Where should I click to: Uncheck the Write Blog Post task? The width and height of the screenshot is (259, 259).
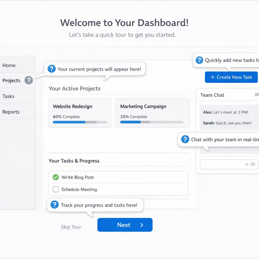tap(56, 177)
